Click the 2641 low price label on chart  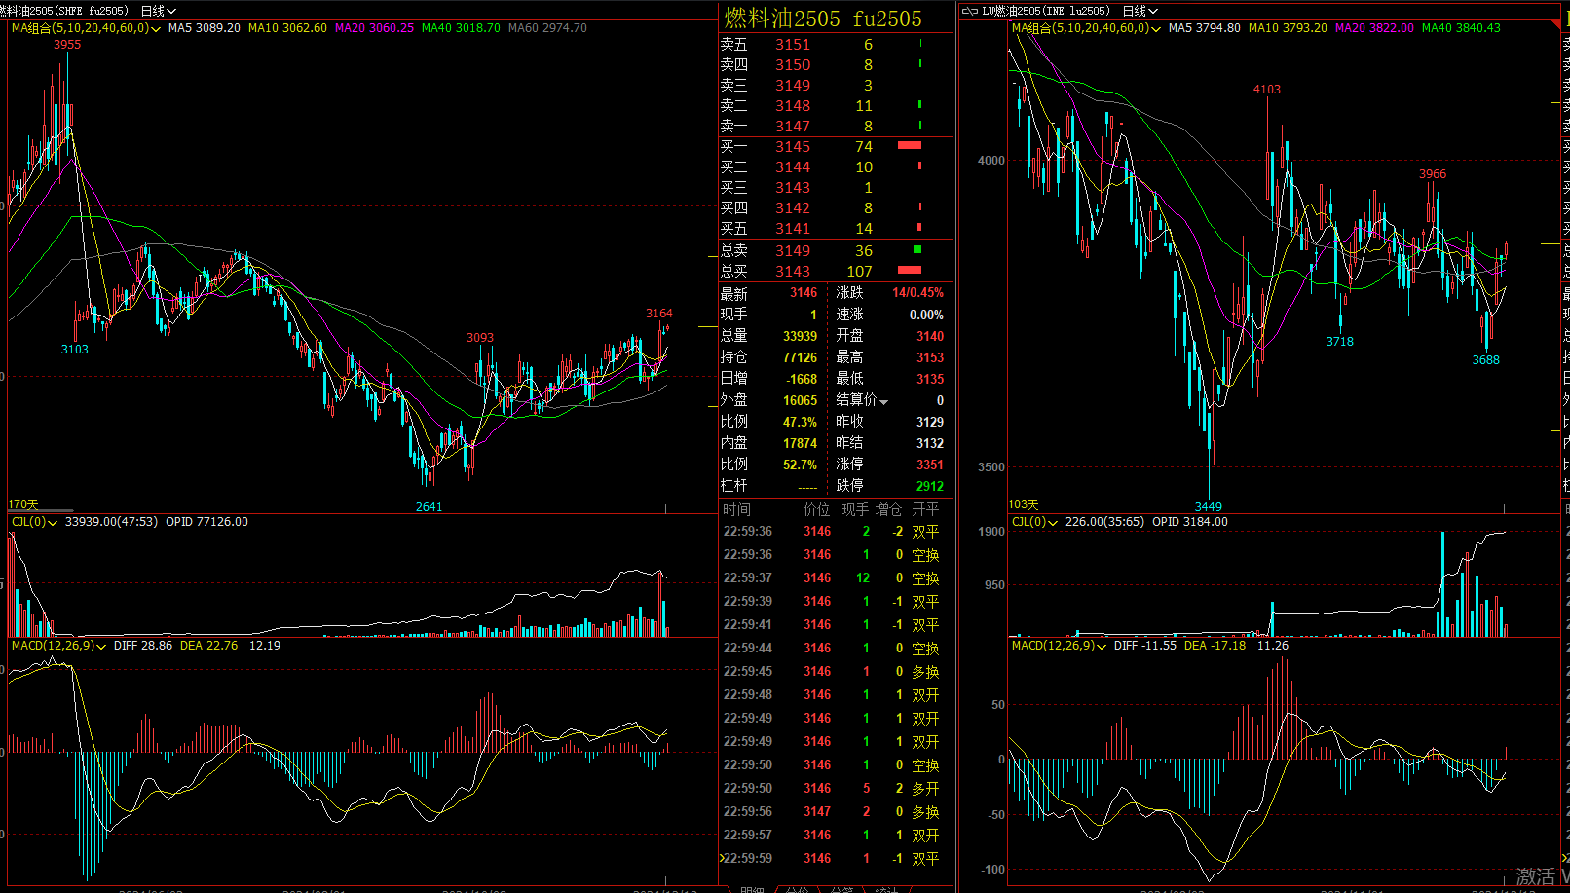click(429, 506)
